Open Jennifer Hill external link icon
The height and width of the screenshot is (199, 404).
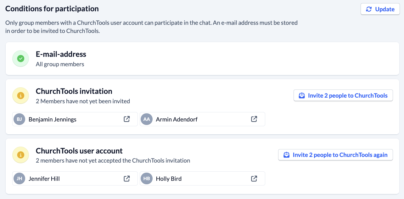pyautogui.click(x=127, y=179)
